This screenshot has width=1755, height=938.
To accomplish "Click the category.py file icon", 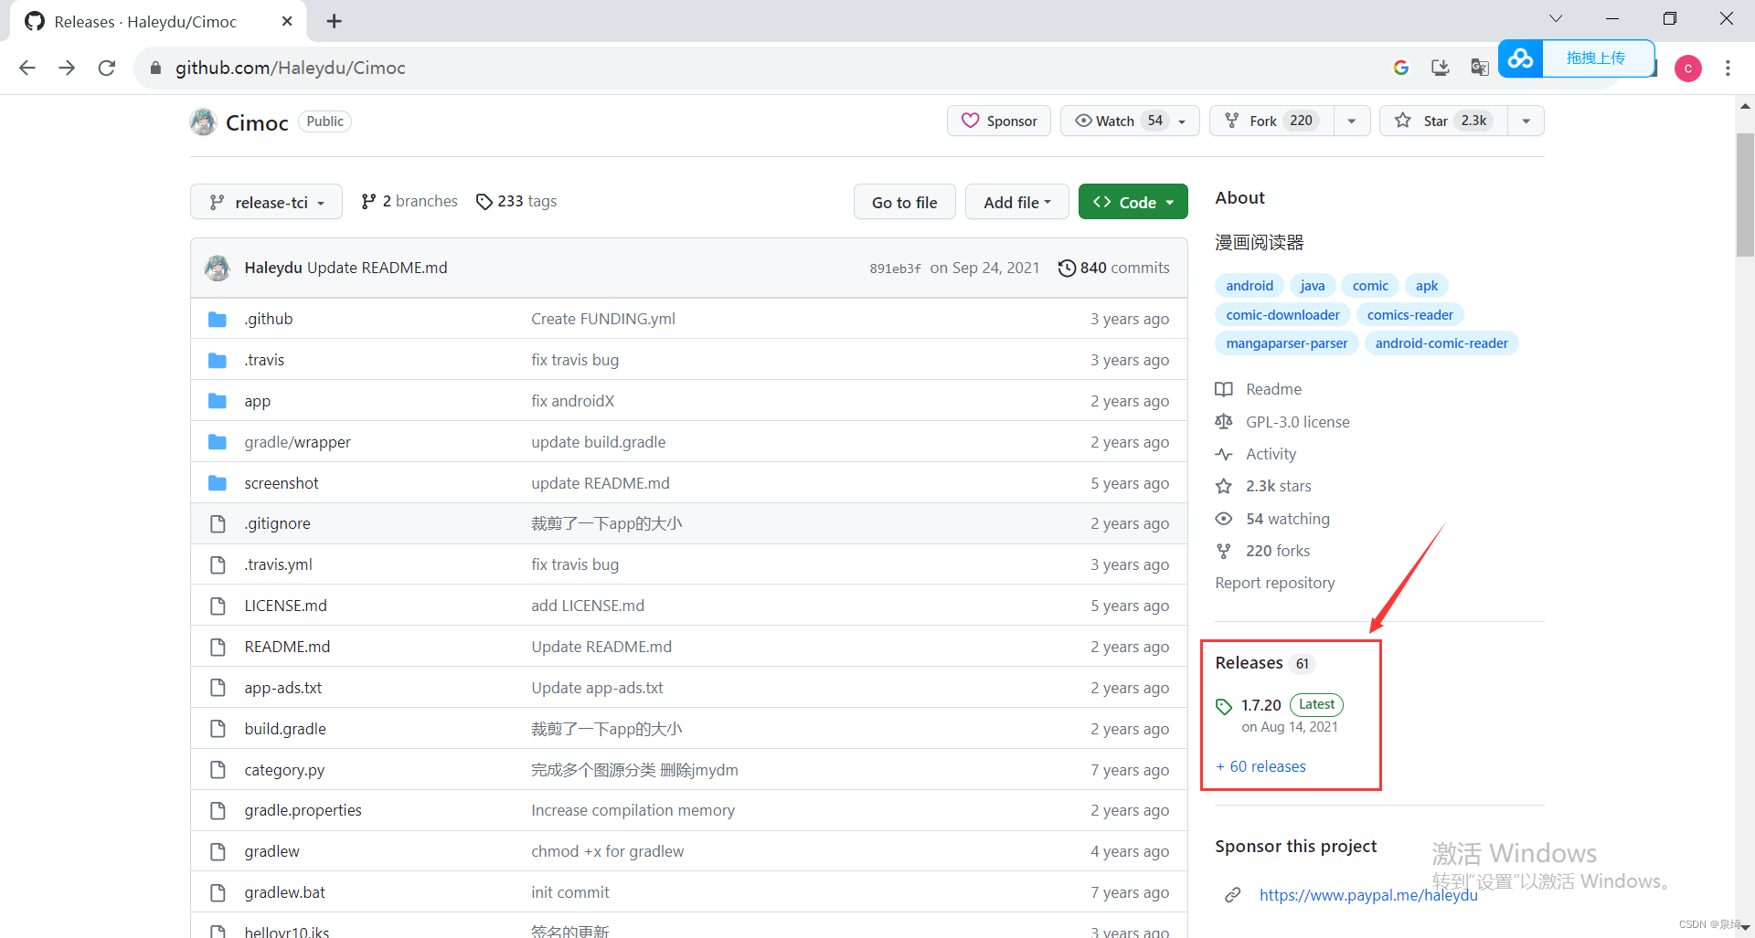I will (218, 770).
